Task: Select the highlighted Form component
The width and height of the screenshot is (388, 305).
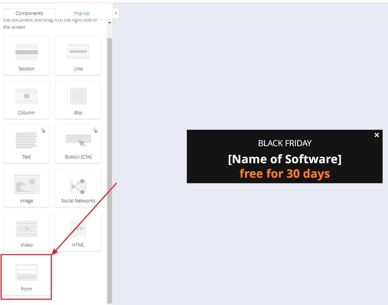Action: pyautogui.click(x=26, y=276)
